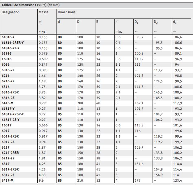Select d1 value 123,4

pos(178,180)
